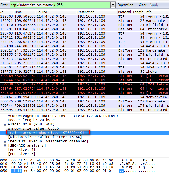Select packet number 176712

point(84,38)
